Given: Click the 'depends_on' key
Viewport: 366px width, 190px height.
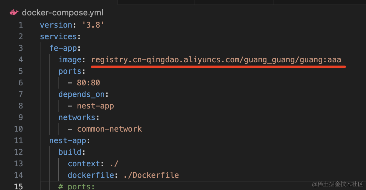Looking at the screenshot, I should pos(82,94).
